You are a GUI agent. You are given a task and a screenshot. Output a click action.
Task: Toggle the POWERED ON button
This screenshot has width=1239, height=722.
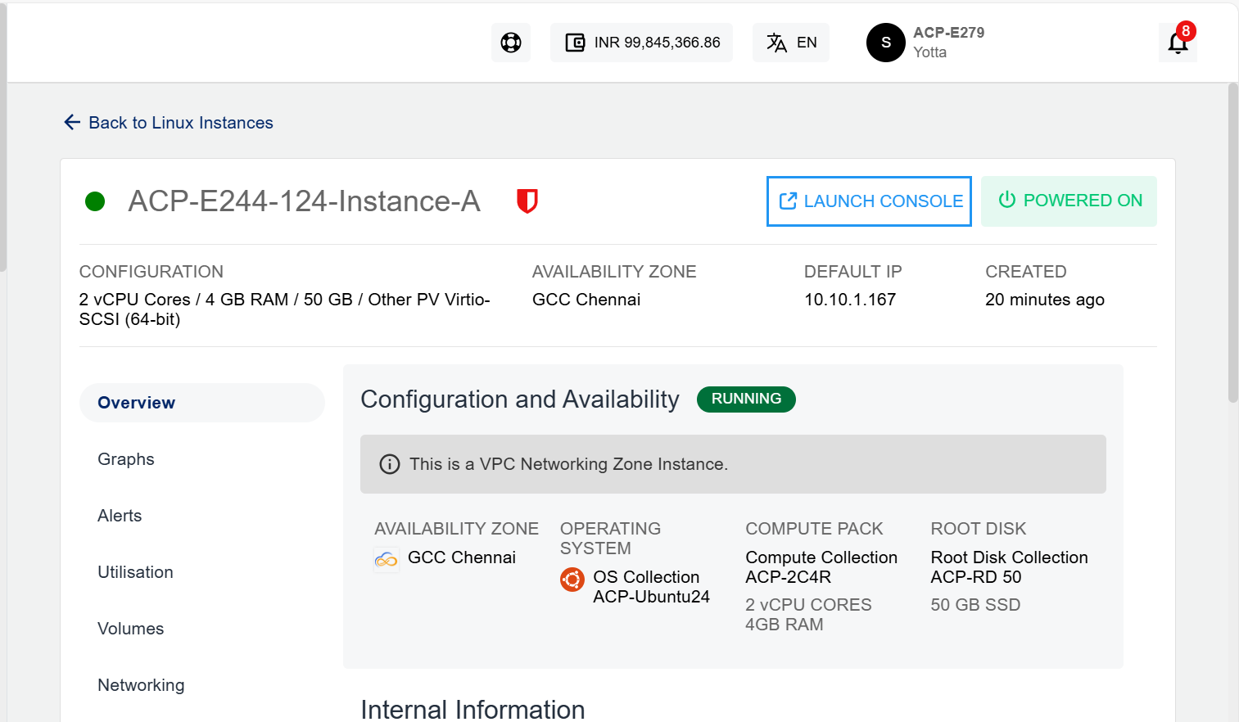(1069, 201)
